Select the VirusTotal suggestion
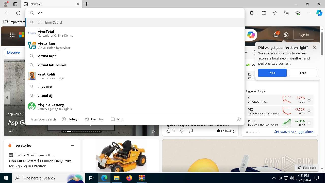Screen dimensions: 325x183 135,33
